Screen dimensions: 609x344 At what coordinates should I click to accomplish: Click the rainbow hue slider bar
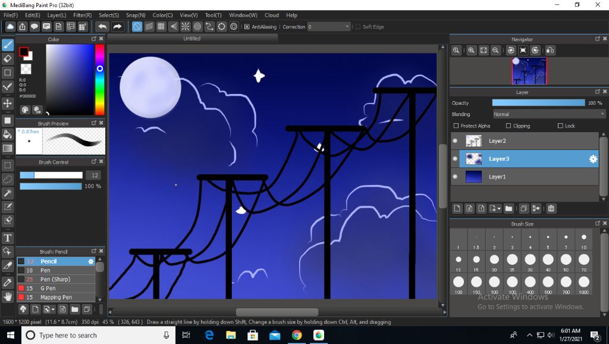pyautogui.click(x=100, y=80)
